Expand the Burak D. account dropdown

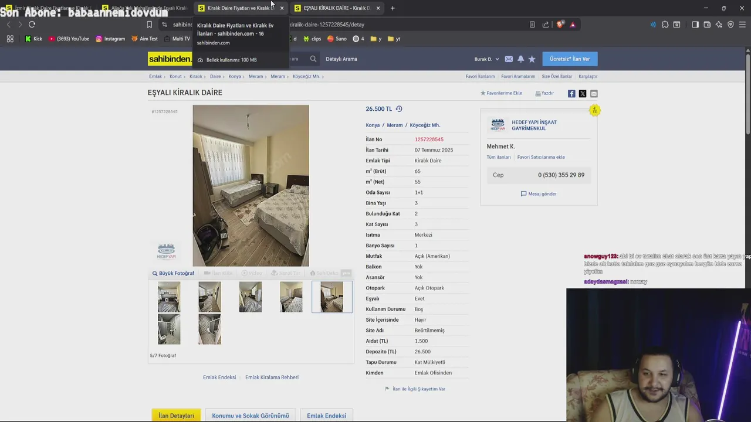tap(486, 59)
